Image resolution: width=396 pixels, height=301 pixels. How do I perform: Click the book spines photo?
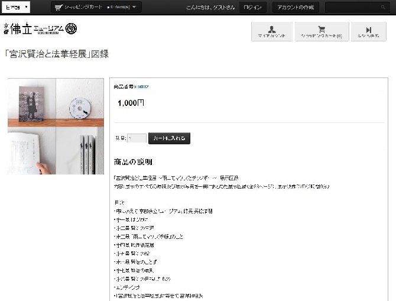coord(80,151)
